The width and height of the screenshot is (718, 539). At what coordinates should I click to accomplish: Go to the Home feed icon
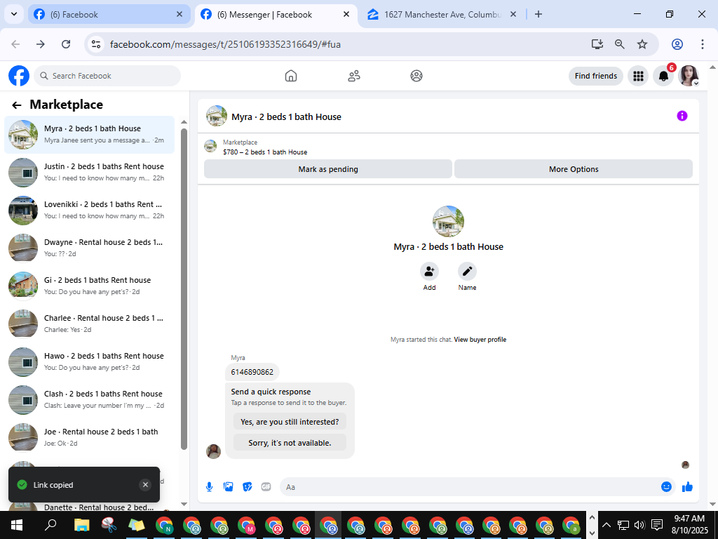291,76
